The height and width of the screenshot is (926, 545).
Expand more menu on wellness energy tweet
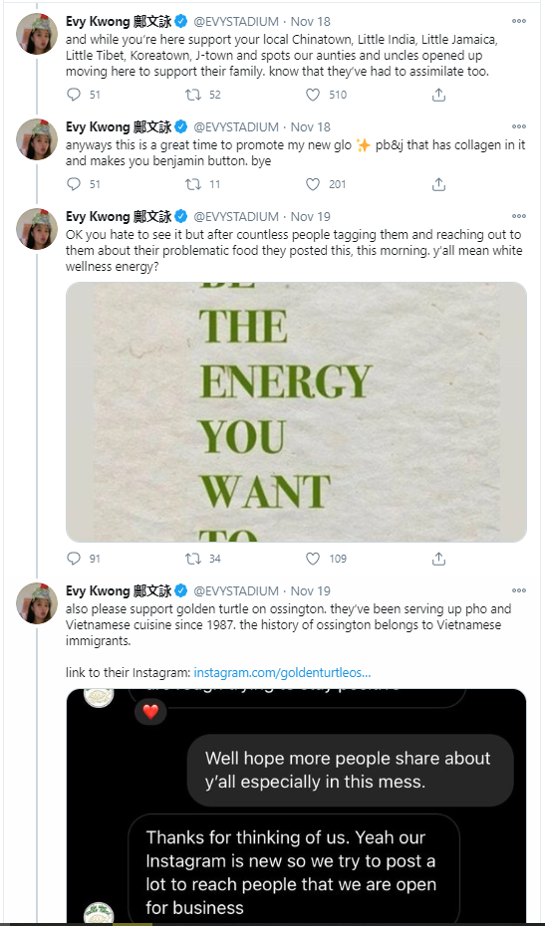(x=519, y=216)
